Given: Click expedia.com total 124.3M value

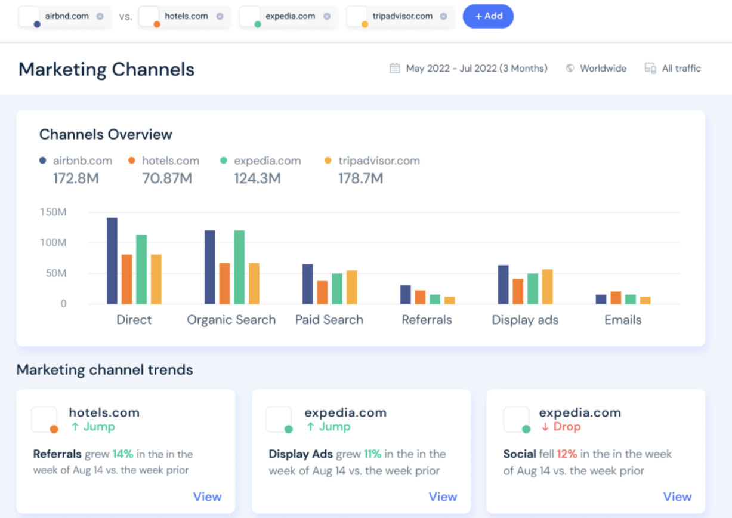Looking at the screenshot, I should click(x=258, y=178).
